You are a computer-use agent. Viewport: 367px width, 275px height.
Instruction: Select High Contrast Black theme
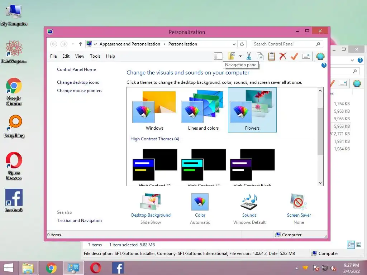pos(252,167)
